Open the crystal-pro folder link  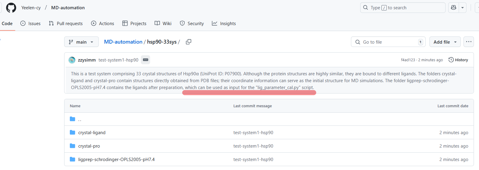tap(89, 146)
